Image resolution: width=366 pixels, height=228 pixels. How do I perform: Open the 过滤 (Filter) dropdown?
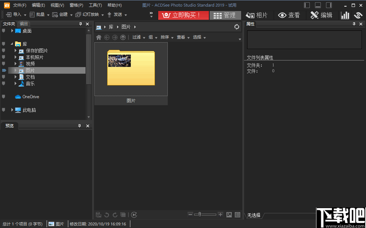138,37
